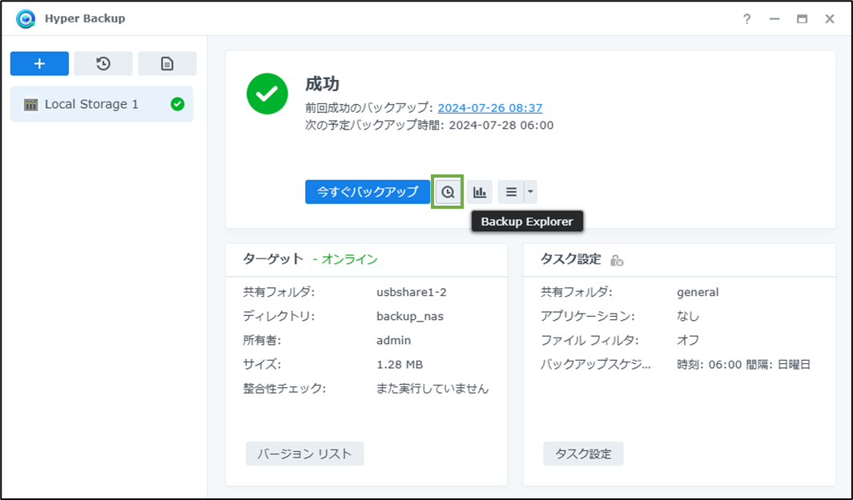Maximize the Hyper Backup window
This screenshot has width=853, height=500.
(x=802, y=19)
